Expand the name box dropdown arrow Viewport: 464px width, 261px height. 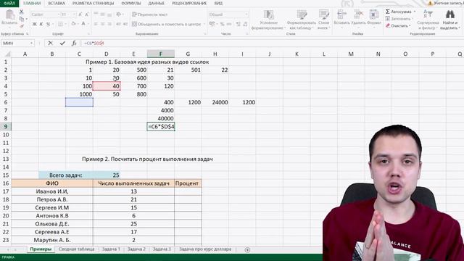31,43
